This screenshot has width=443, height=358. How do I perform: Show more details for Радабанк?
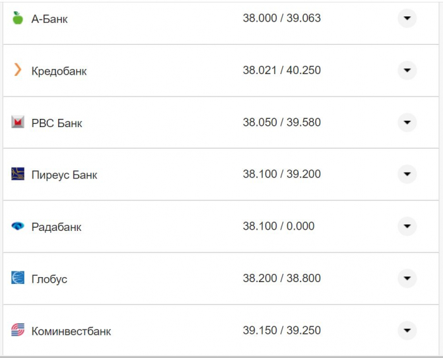coord(407,226)
